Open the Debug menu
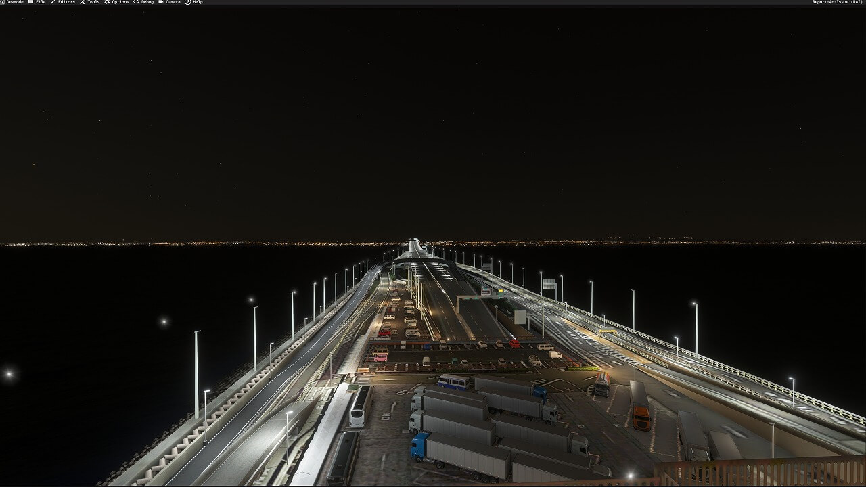The width and height of the screenshot is (866, 487). 147,2
